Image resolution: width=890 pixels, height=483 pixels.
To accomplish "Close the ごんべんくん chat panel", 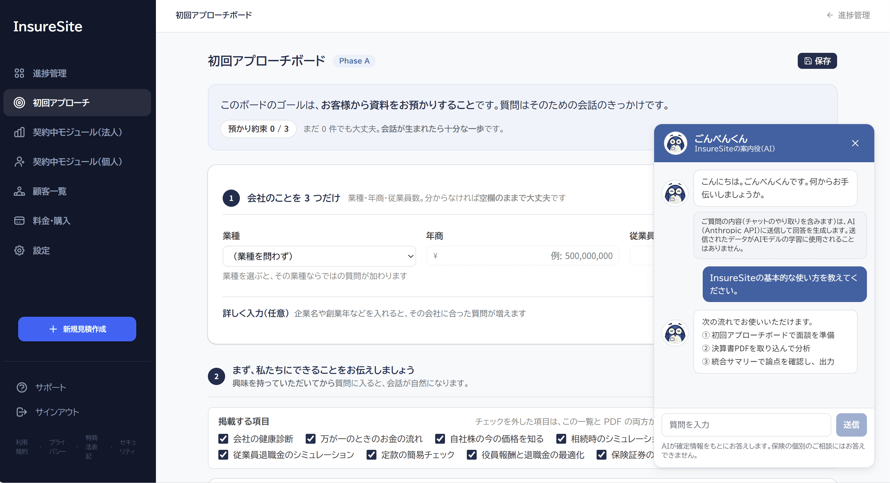I will click(x=855, y=143).
